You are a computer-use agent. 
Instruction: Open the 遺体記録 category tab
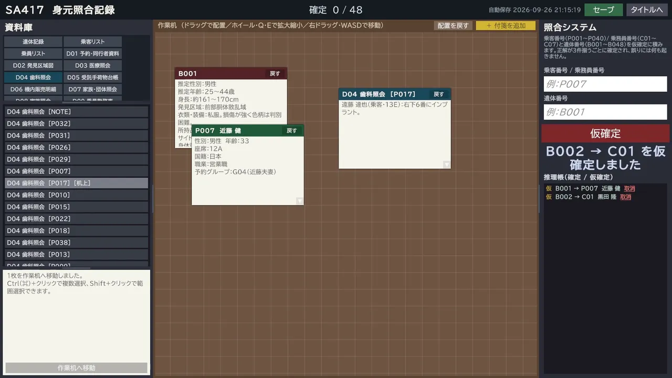[x=33, y=41]
